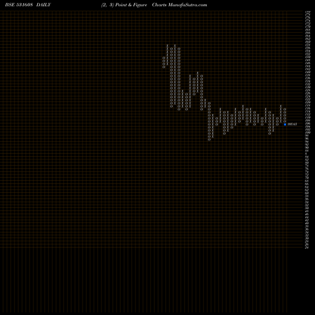The image size is (315, 315).
Task: Click the 105.65 price label beside the blue marker
Action: click(292, 124)
